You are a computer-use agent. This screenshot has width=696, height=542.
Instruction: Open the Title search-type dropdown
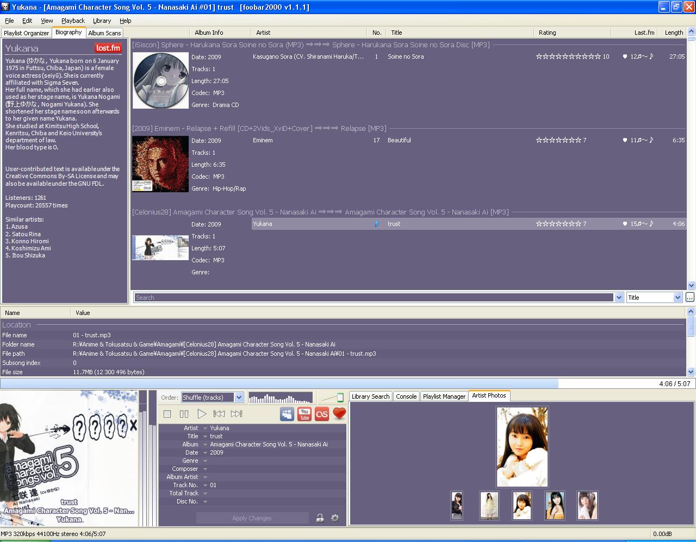(654, 298)
